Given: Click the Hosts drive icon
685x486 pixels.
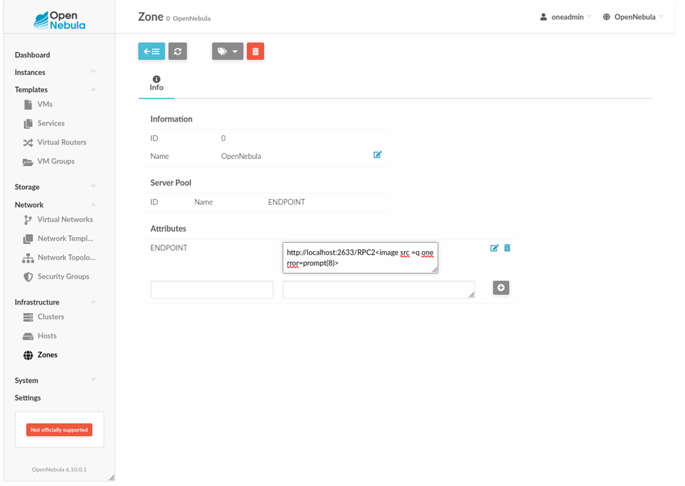Looking at the screenshot, I should [28, 337].
